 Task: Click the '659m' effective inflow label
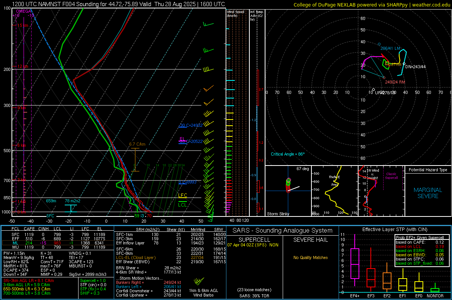[51, 201]
